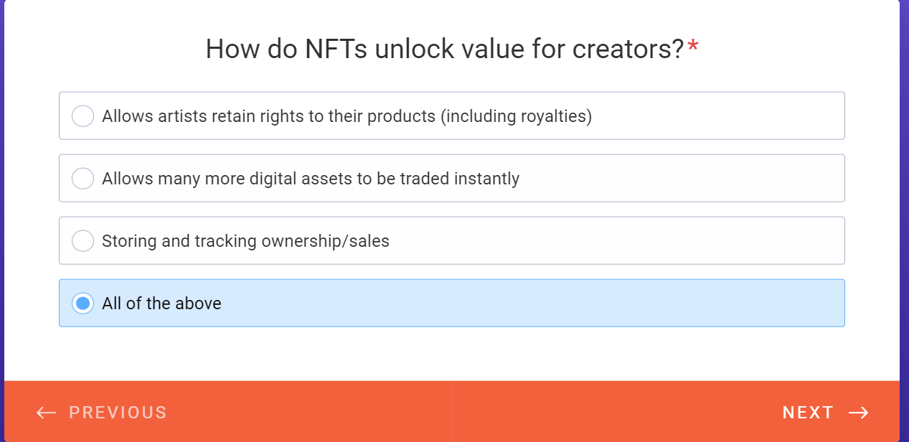Click the question heading about NFTs and creators
This screenshot has height=442, width=909.
click(444, 50)
